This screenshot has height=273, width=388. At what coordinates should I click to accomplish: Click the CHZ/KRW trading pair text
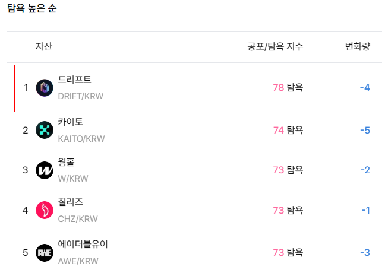(77, 218)
